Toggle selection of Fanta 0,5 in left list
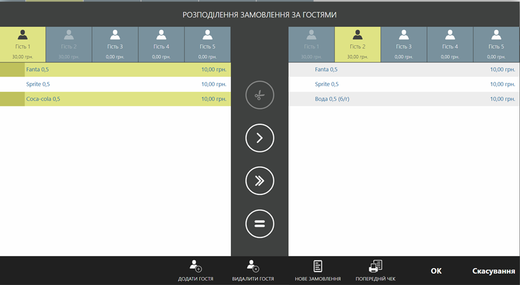This screenshot has width=520, height=285. 115,69
